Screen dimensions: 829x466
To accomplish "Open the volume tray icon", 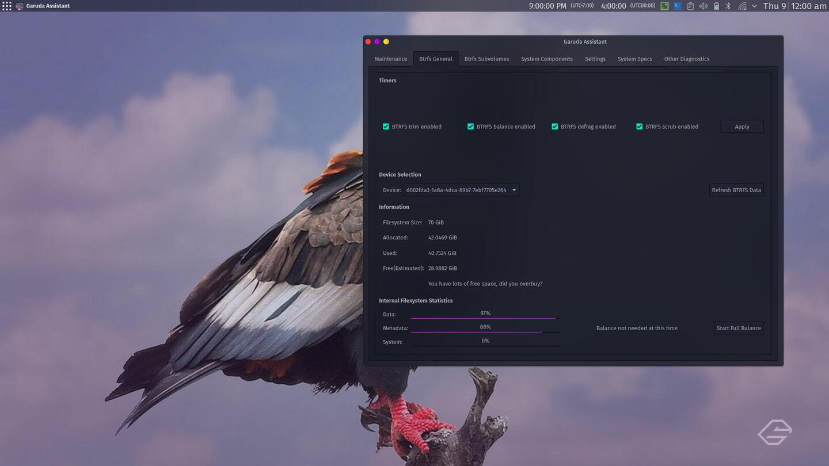I will pyautogui.click(x=703, y=6).
